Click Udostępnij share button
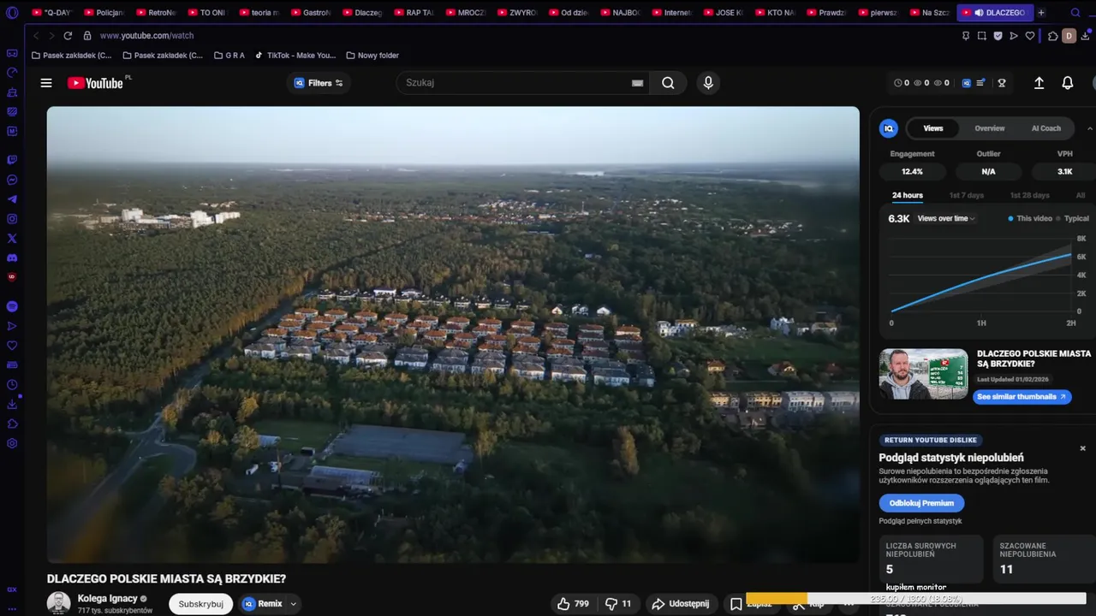 (x=682, y=603)
